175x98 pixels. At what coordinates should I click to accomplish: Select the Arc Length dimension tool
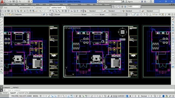[135, 14]
